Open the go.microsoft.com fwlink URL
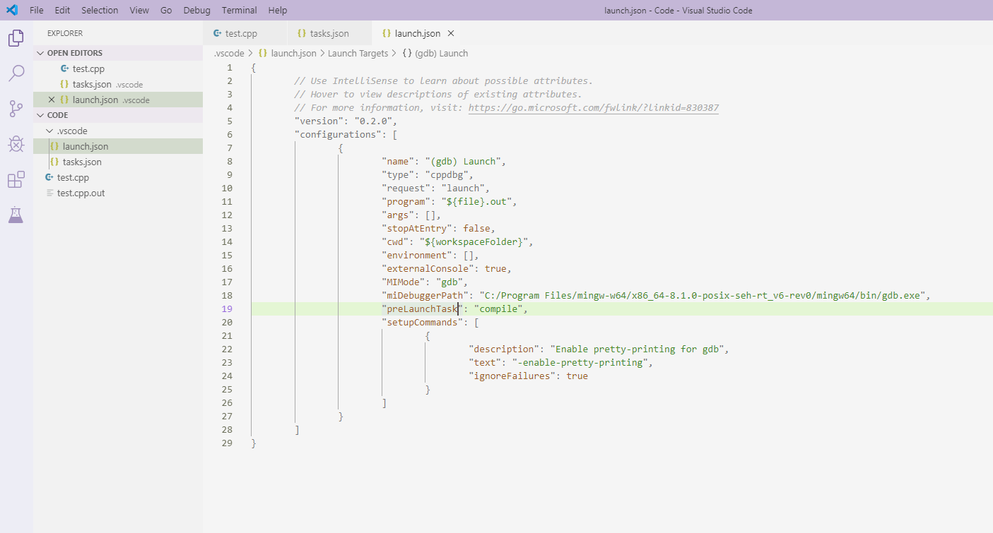993x533 pixels. [594, 108]
